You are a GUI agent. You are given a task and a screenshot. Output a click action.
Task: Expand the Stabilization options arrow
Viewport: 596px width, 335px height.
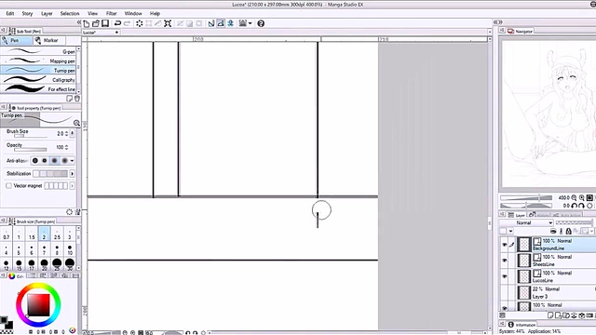[73, 174]
